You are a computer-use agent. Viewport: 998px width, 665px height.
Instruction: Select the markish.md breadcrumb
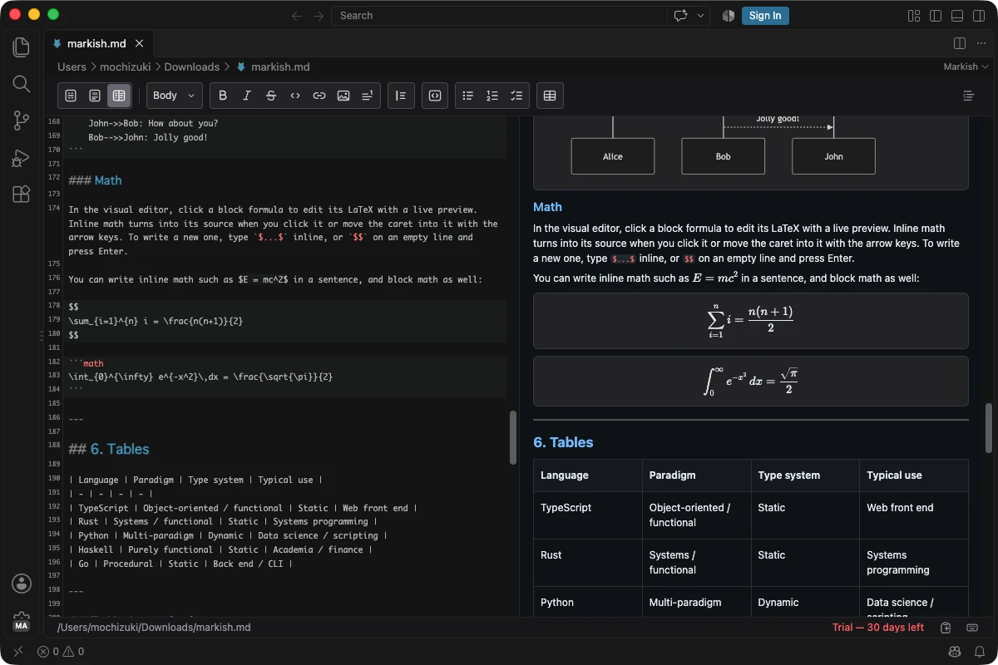(x=273, y=66)
